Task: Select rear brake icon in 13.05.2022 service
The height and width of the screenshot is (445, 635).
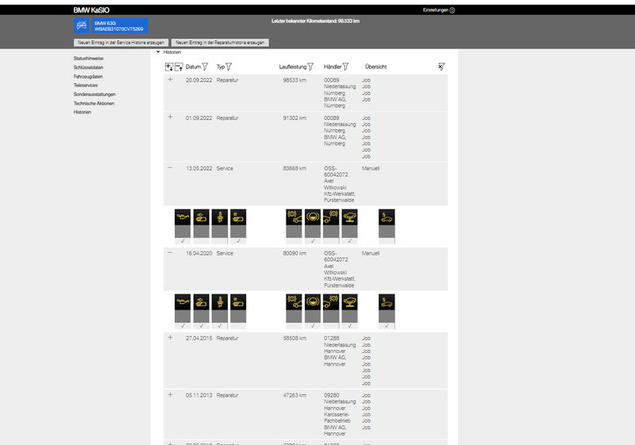Action: (x=331, y=217)
